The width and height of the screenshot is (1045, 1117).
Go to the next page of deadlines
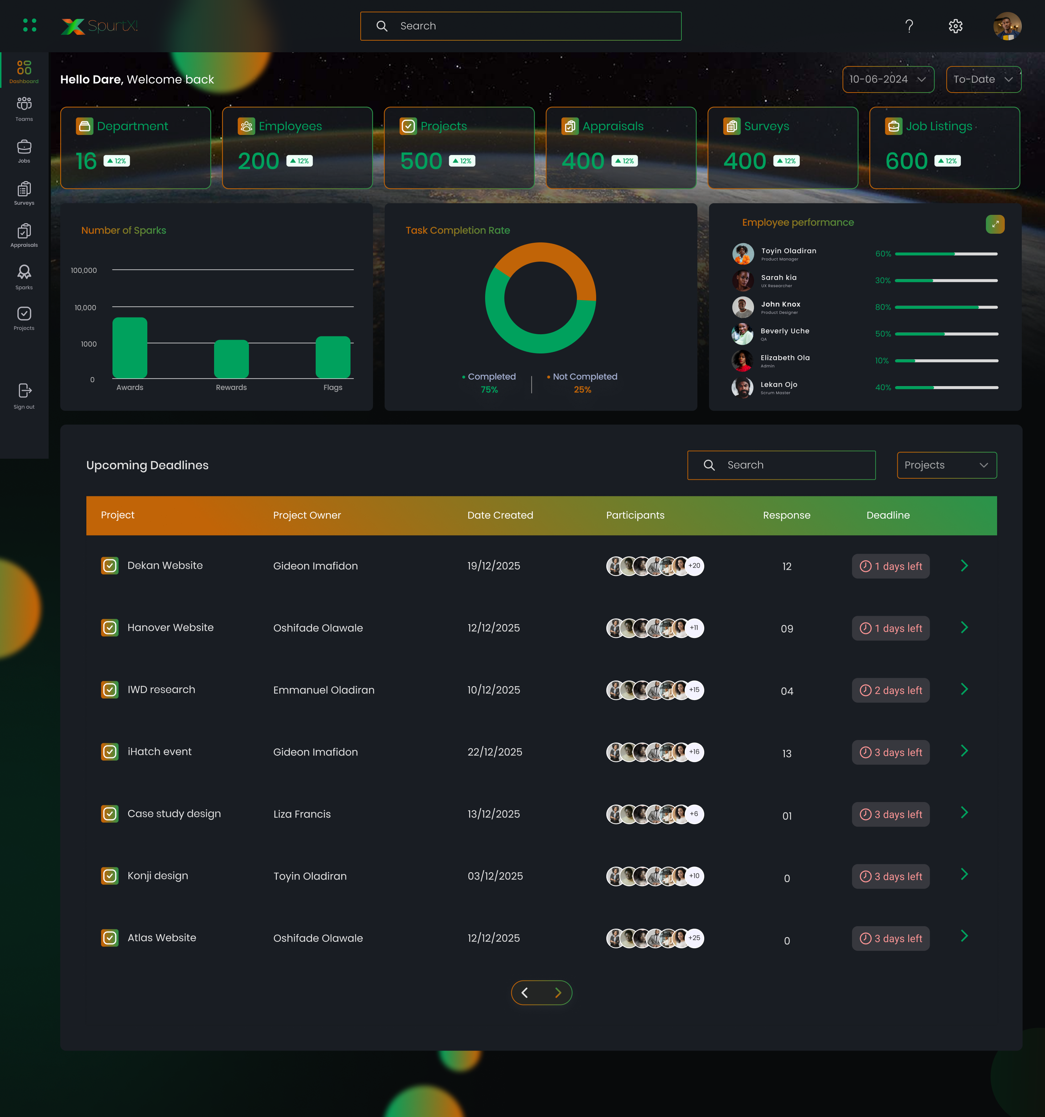pyautogui.click(x=558, y=992)
